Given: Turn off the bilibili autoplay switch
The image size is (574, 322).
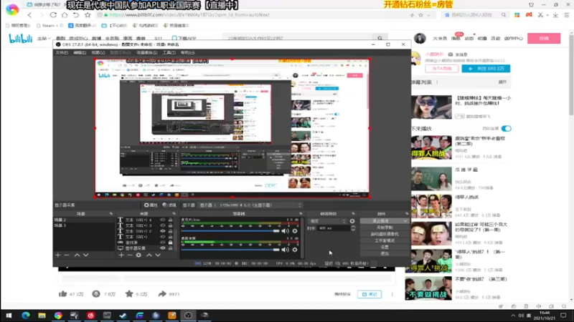Looking at the screenshot, I should pyautogui.click(x=507, y=129).
